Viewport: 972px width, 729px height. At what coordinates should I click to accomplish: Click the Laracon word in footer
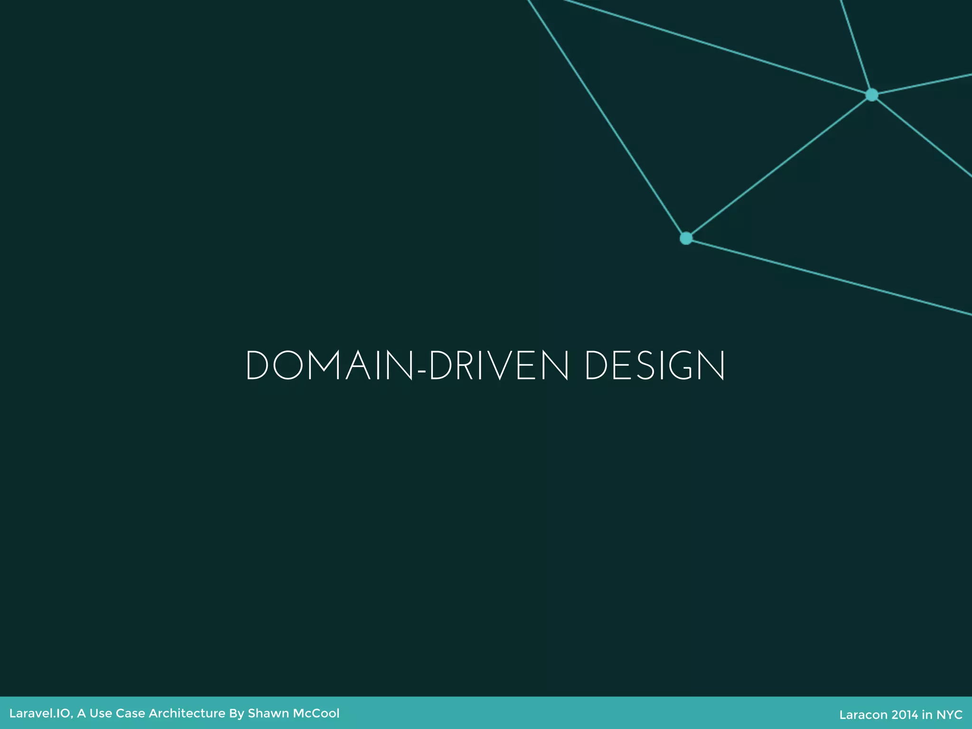(x=863, y=715)
